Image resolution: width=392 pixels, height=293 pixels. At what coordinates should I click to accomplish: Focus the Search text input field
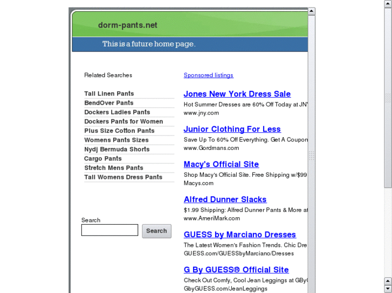coord(109,230)
